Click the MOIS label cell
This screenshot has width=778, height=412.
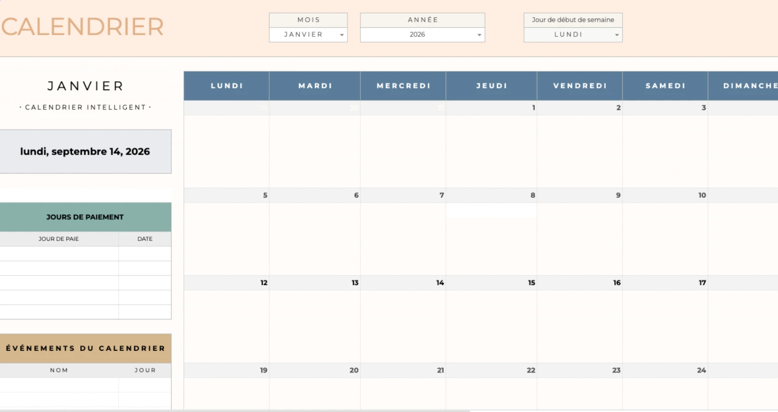(308, 20)
